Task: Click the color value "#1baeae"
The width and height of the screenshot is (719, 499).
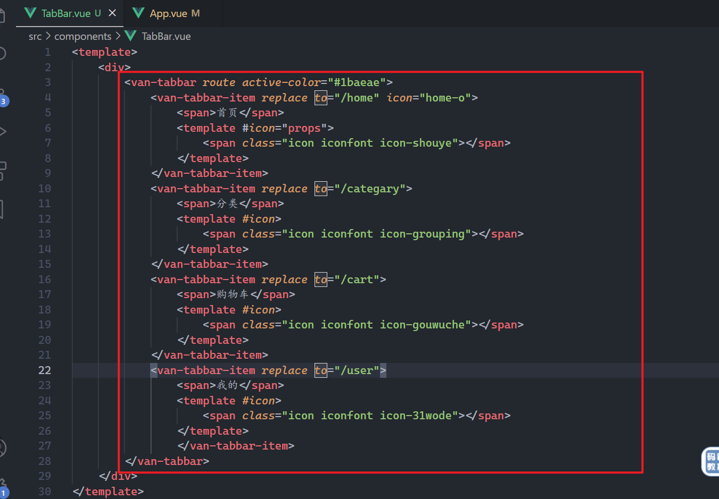Action: pos(357,82)
